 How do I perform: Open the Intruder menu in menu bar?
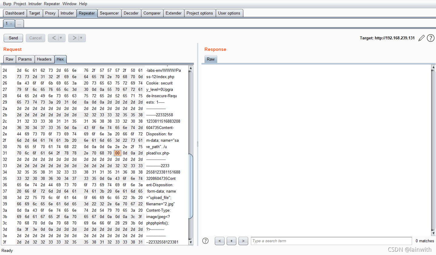coord(35,4)
